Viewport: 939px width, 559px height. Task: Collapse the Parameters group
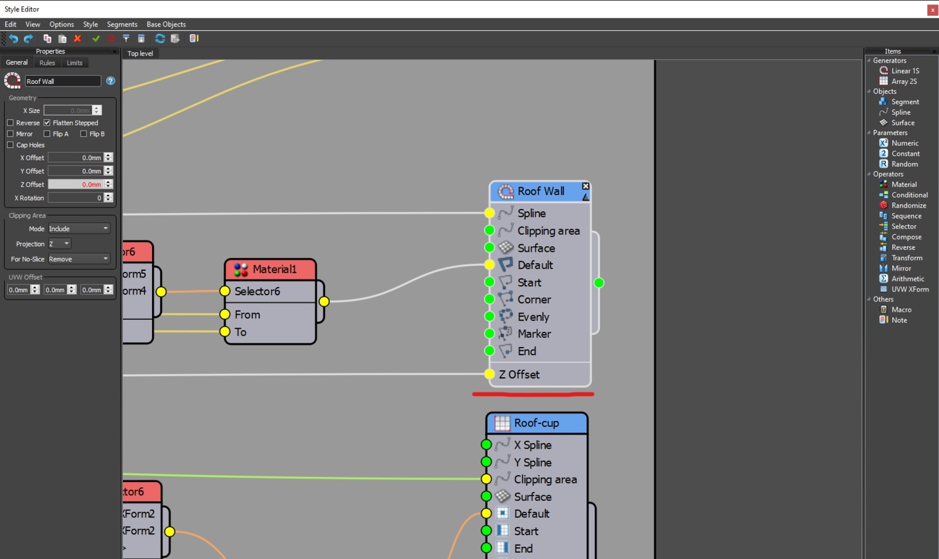(x=869, y=132)
